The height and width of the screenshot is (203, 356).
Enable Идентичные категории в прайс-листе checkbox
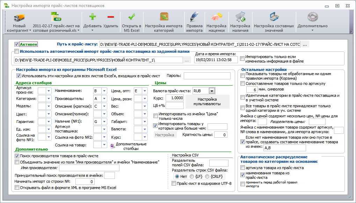coord(242,97)
